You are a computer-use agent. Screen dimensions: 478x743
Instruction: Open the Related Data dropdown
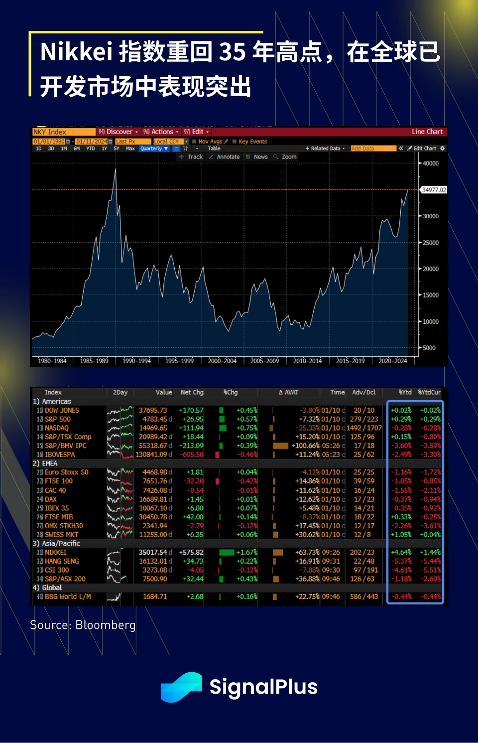(x=325, y=149)
